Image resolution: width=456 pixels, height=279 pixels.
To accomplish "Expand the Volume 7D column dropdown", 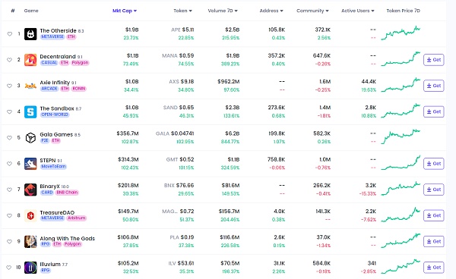I will point(223,11).
